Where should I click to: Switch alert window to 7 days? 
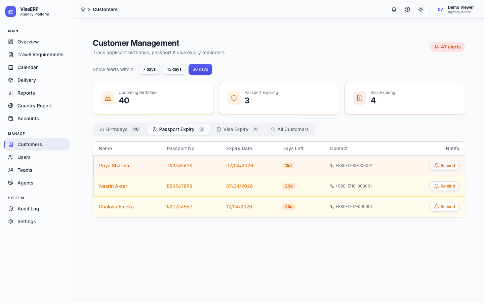pyautogui.click(x=149, y=69)
